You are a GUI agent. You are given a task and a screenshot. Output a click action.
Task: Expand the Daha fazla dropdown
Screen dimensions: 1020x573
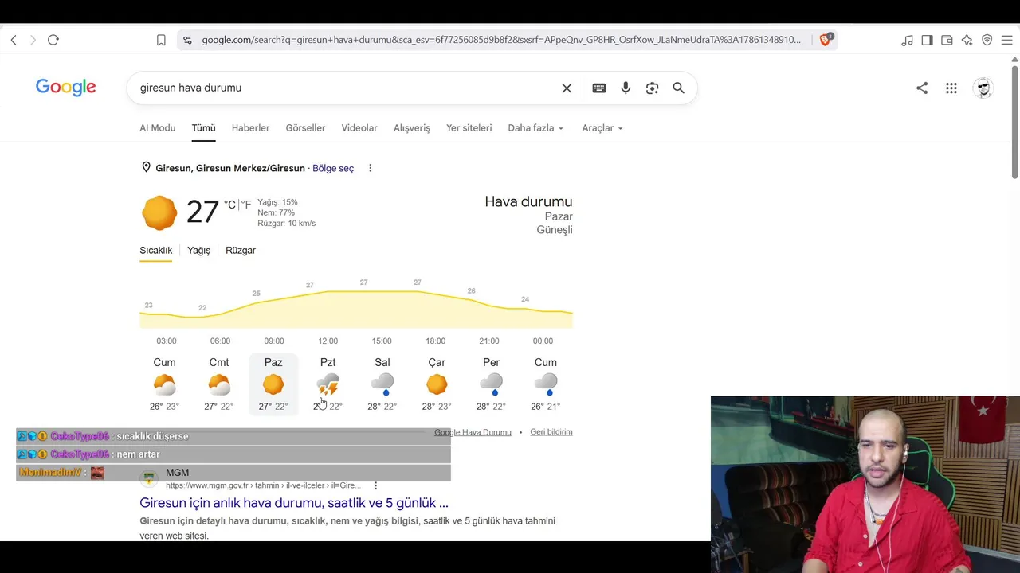(535, 127)
